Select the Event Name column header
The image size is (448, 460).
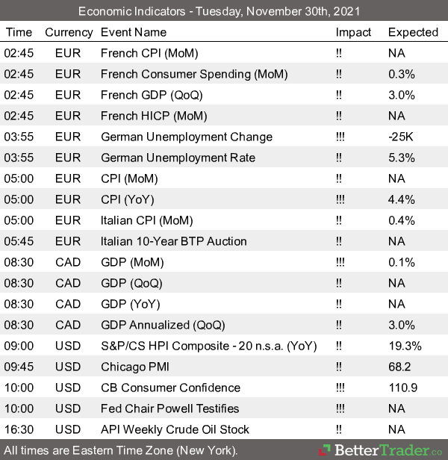coord(134,32)
